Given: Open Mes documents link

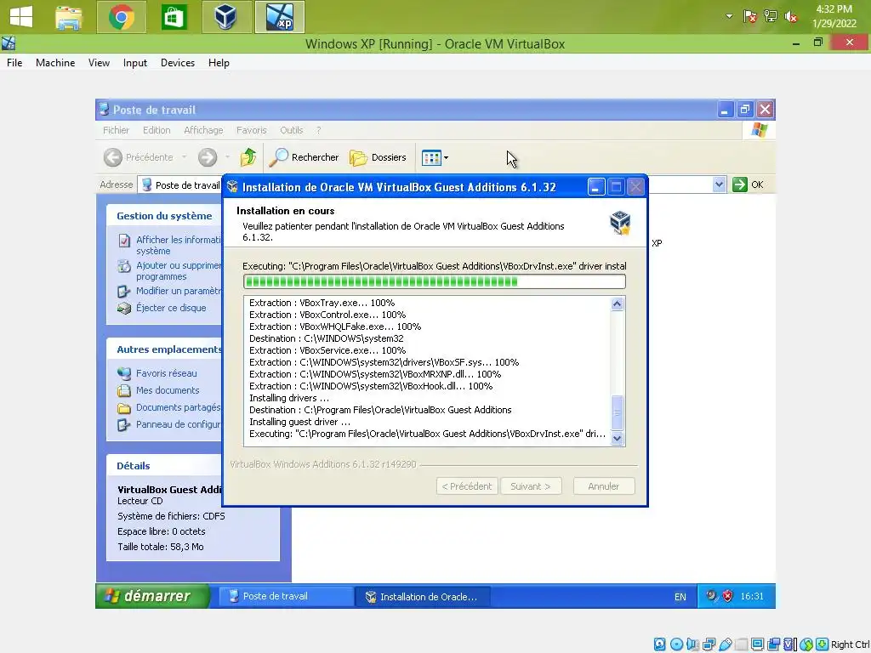Looking at the screenshot, I should (168, 390).
